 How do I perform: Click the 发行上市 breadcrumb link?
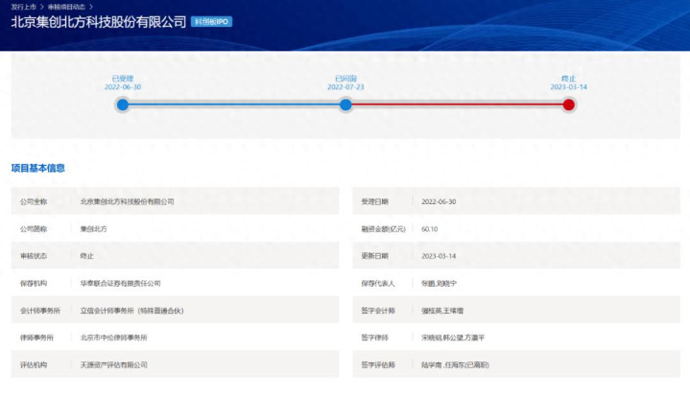23,6
